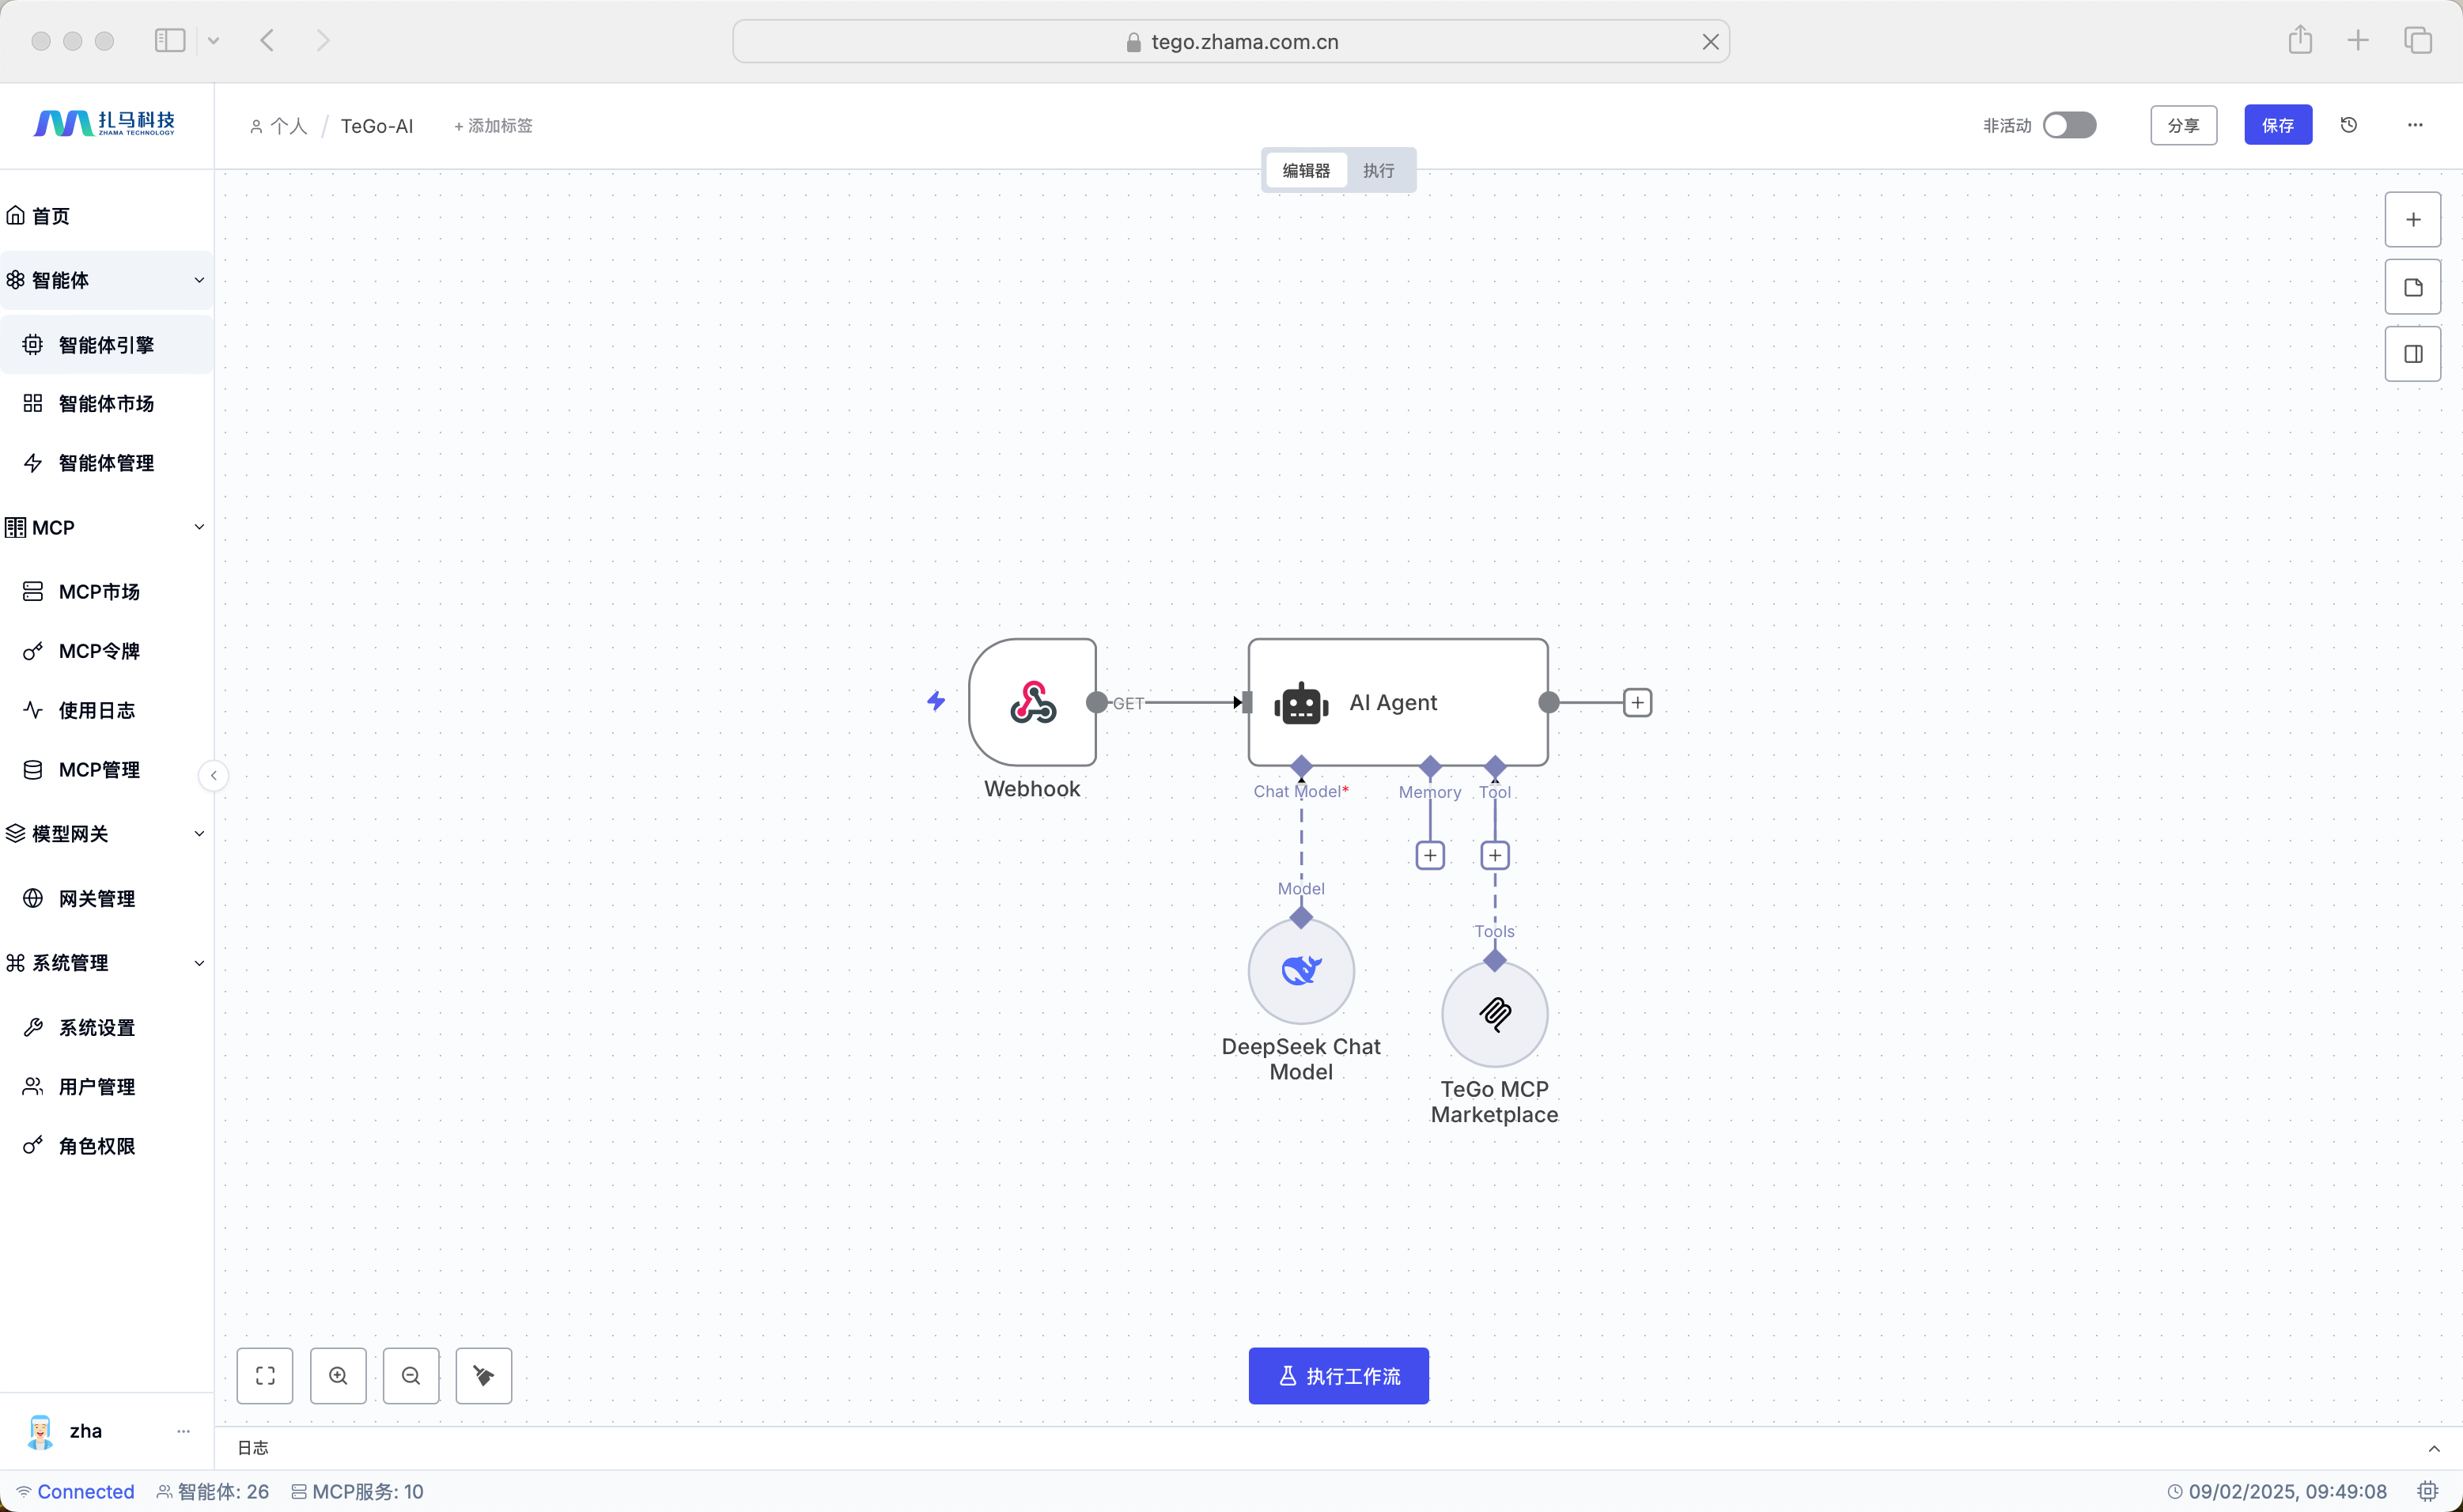Viewport: 2463px width, 1512px height.
Task: Click the 执行工作流 button
Action: click(x=1338, y=1375)
